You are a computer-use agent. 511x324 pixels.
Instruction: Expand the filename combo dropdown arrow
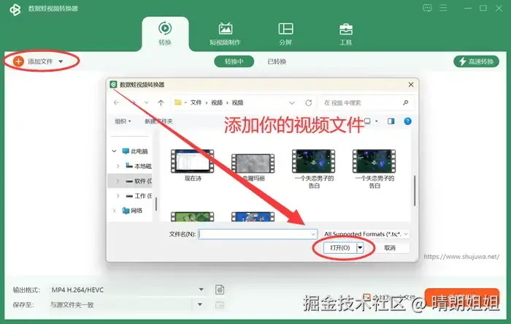(x=313, y=234)
